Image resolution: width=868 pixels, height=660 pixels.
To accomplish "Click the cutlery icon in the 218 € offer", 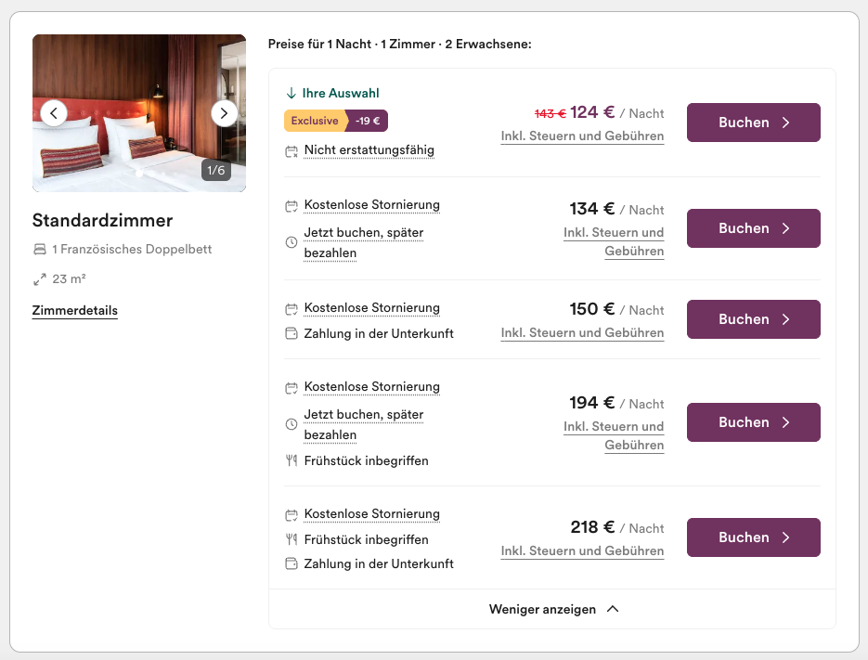I will tap(291, 538).
